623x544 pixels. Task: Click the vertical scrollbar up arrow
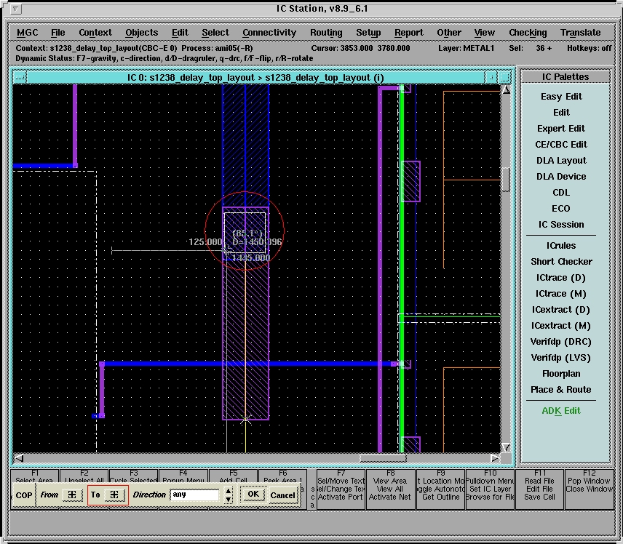point(506,89)
